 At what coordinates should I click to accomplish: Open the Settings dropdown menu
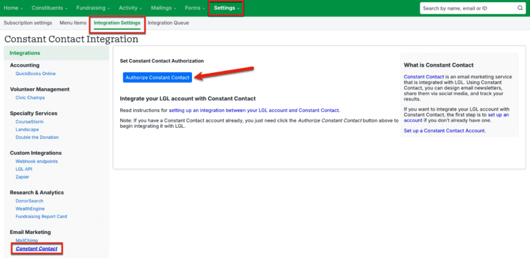[226, 8]
